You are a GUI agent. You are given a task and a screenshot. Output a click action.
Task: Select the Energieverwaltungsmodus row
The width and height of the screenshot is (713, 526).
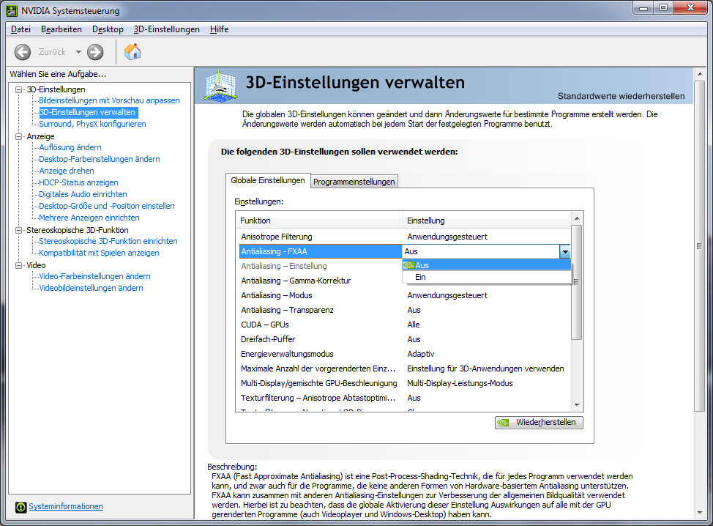coord(405,354)
